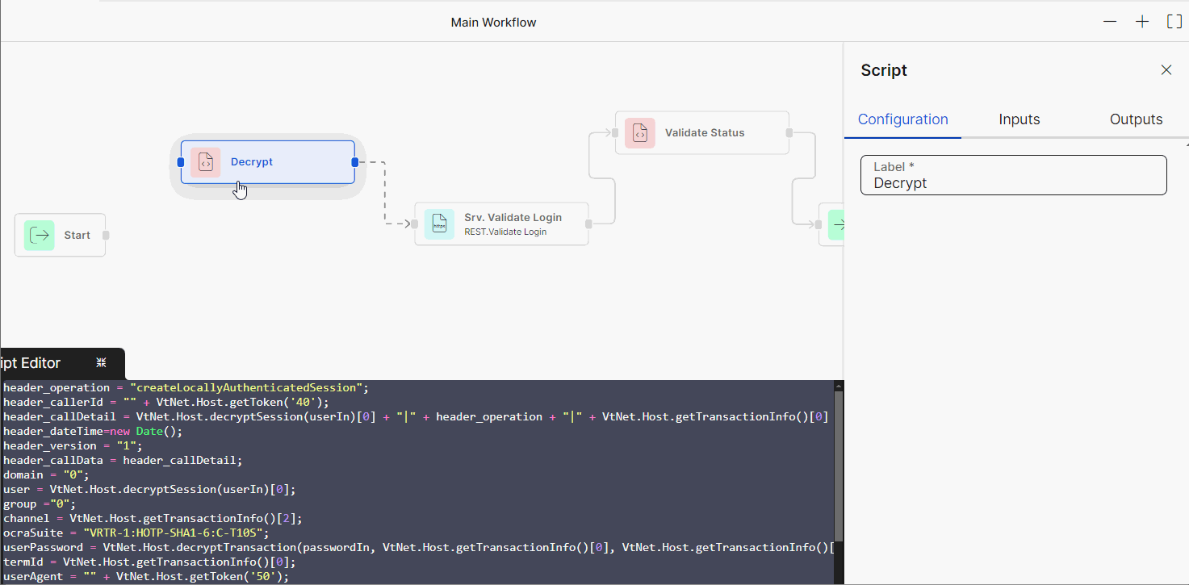Close the Script configuration panel
The image size is (1189, 585).
coord(1166,70)
